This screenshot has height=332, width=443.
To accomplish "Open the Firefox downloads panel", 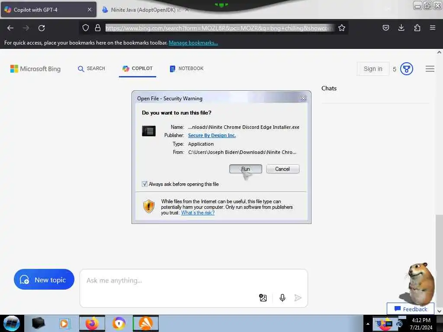I will coord(401,28).
